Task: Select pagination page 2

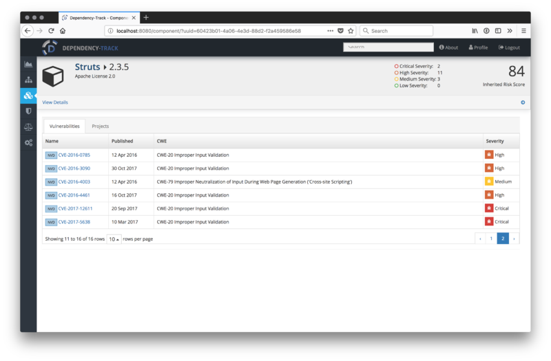Action: (x=503, y=239)
